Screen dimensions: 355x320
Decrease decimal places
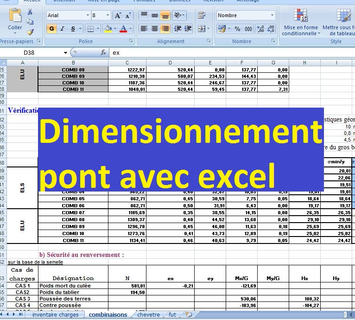[x=271, y=29]
